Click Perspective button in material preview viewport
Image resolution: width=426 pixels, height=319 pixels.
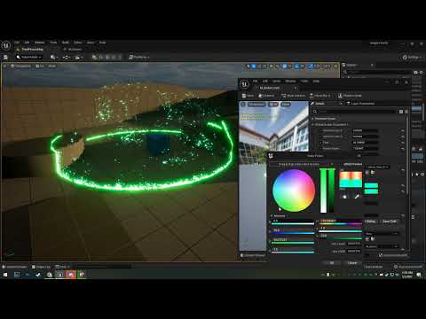256,105
